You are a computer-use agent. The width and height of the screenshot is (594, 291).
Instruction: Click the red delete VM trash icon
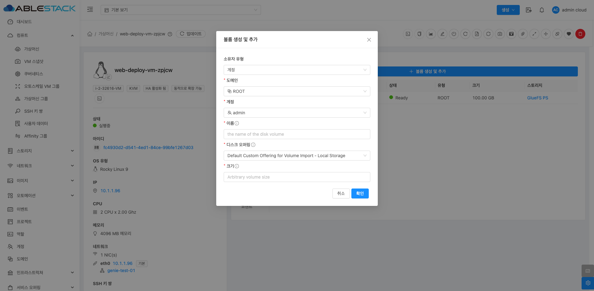pyautogui.click(x=580, y=34)
